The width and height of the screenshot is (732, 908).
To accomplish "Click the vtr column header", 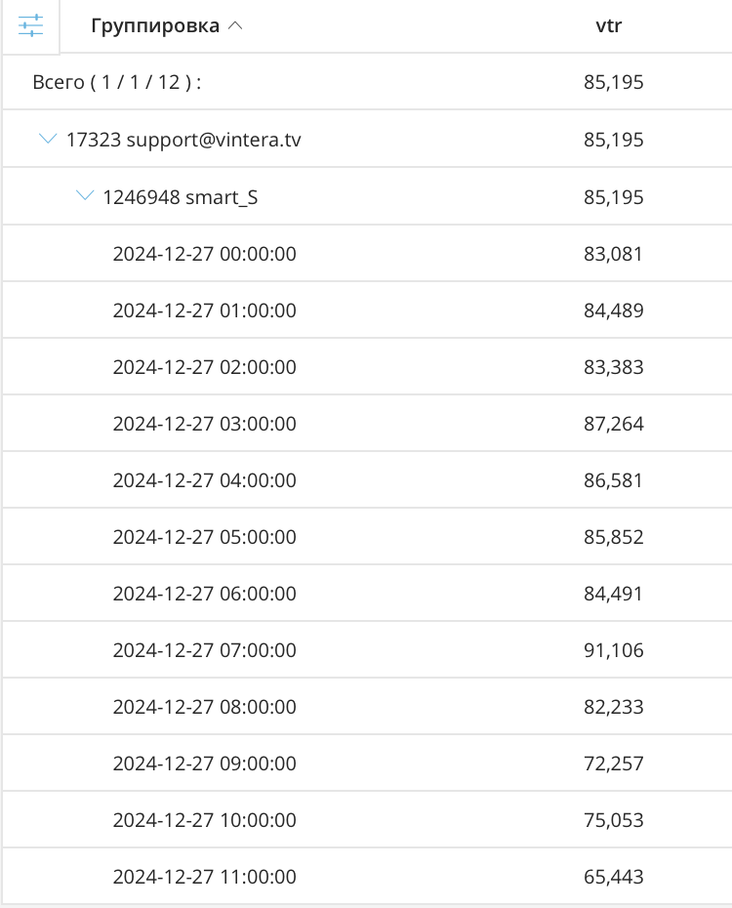I will [609, 26].
